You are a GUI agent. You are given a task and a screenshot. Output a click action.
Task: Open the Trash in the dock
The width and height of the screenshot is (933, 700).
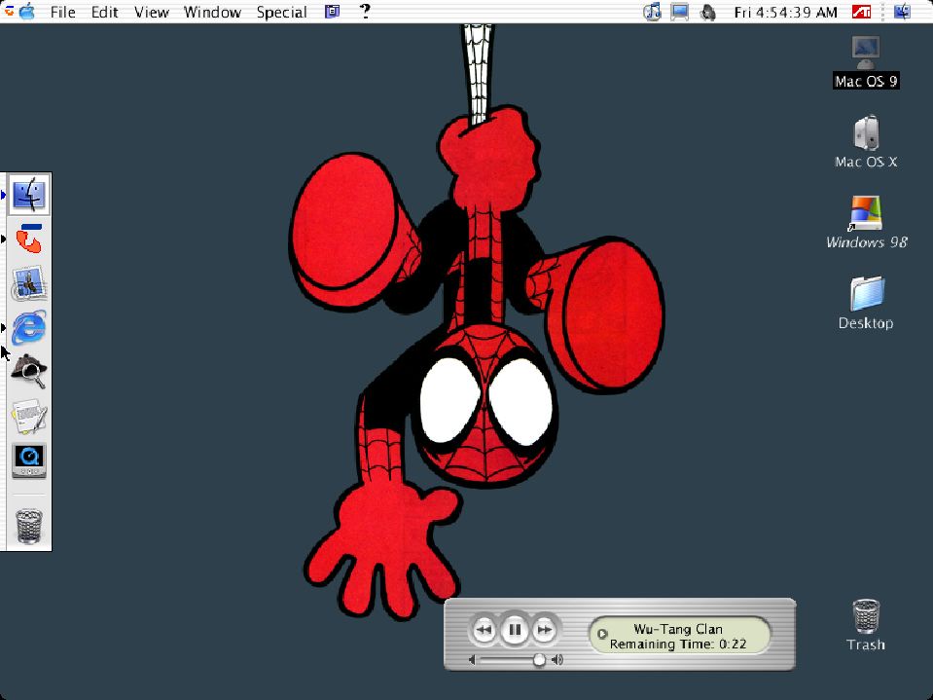28,526
